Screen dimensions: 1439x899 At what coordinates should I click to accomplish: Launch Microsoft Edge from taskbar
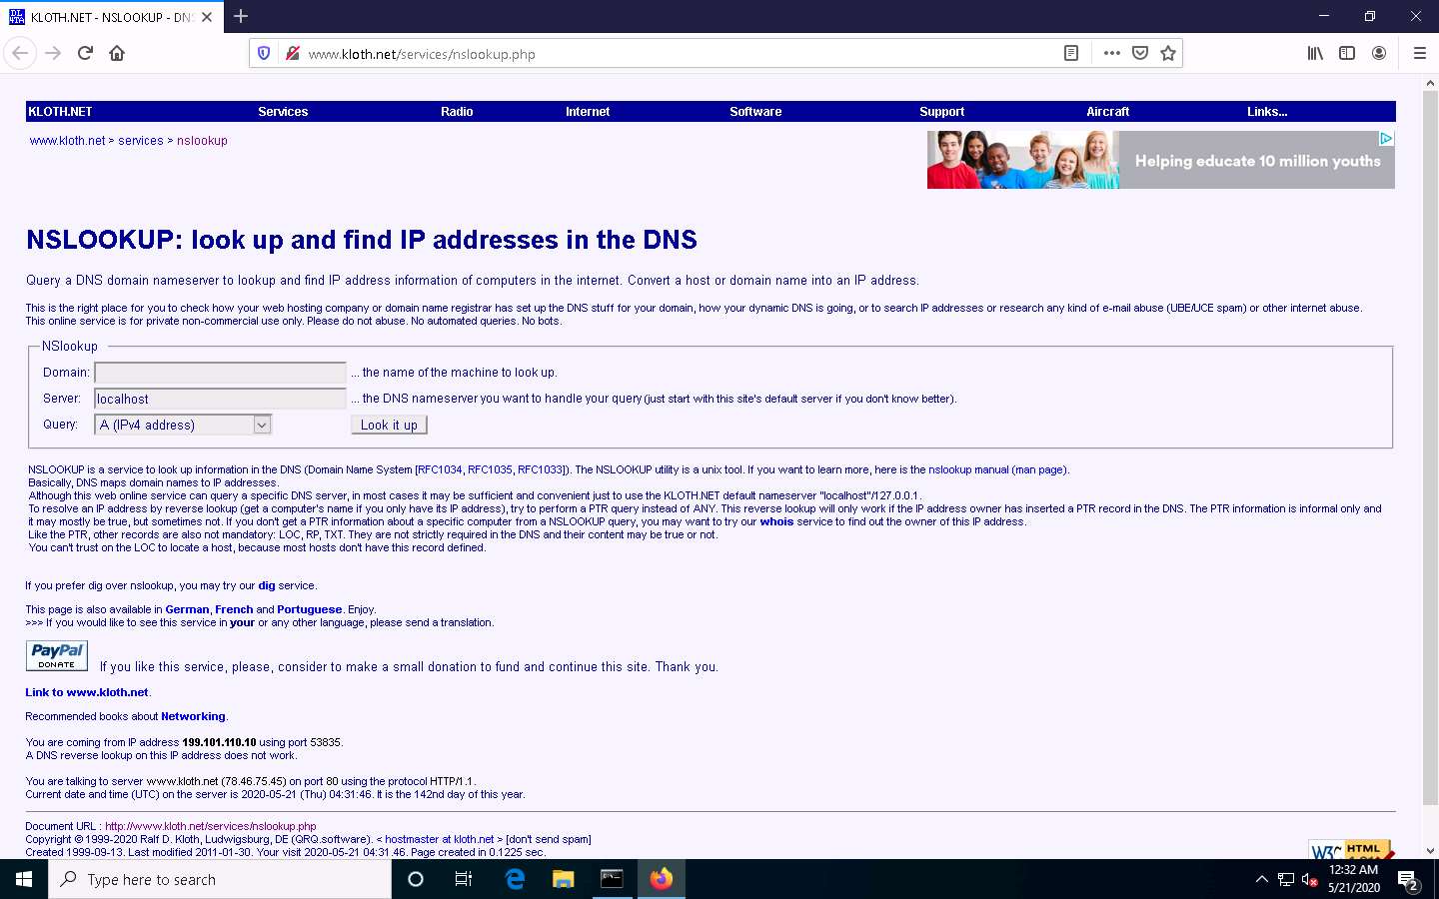click(x=515, y=879)
